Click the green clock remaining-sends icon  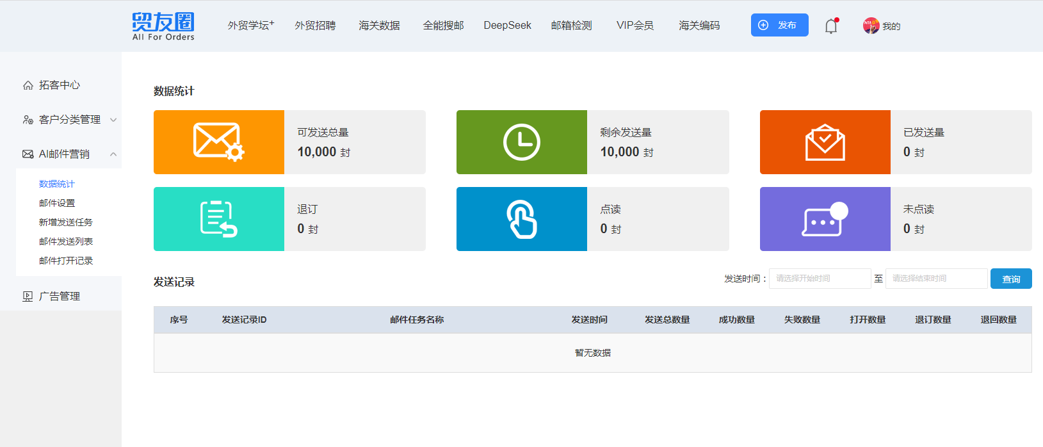tap(521, 142)
